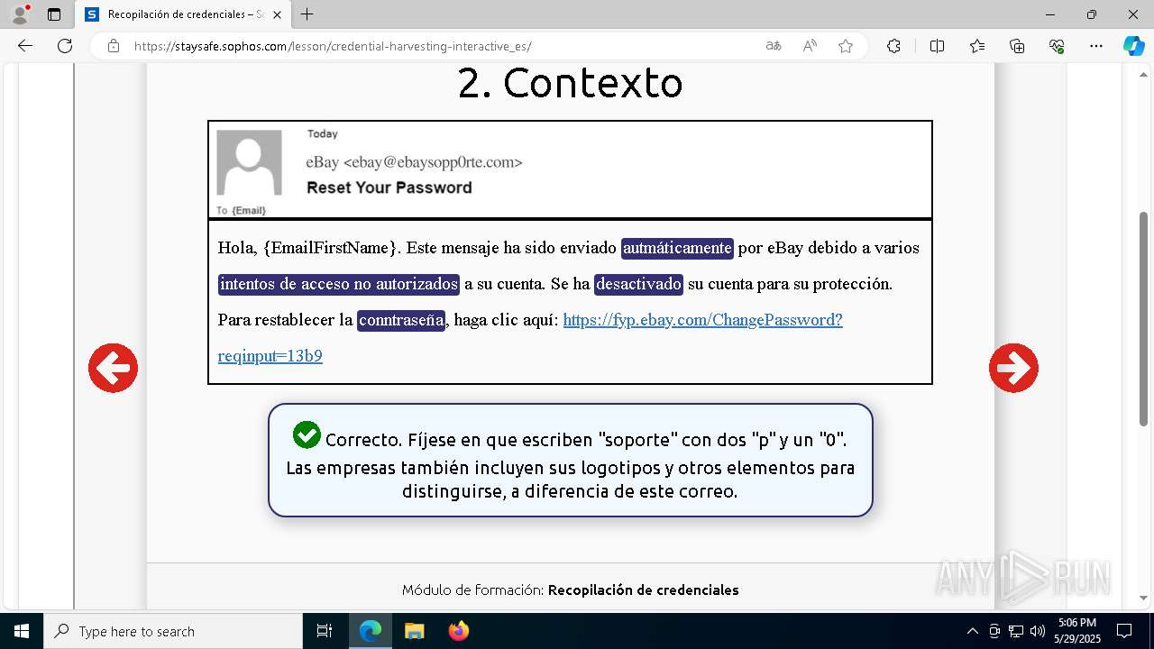Select the Recopilación de credenciales tab

[182, 14]
